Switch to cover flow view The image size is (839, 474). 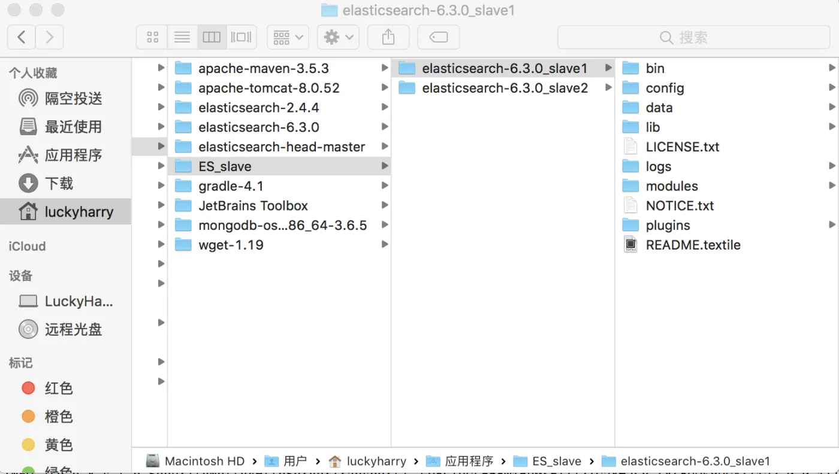(x=242, y=37)
